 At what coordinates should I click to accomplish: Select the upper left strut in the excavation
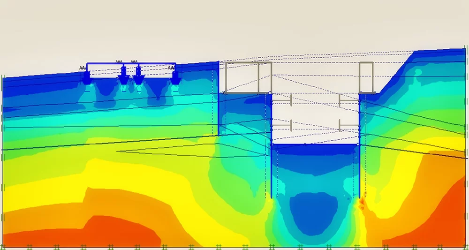pos(282,100)
